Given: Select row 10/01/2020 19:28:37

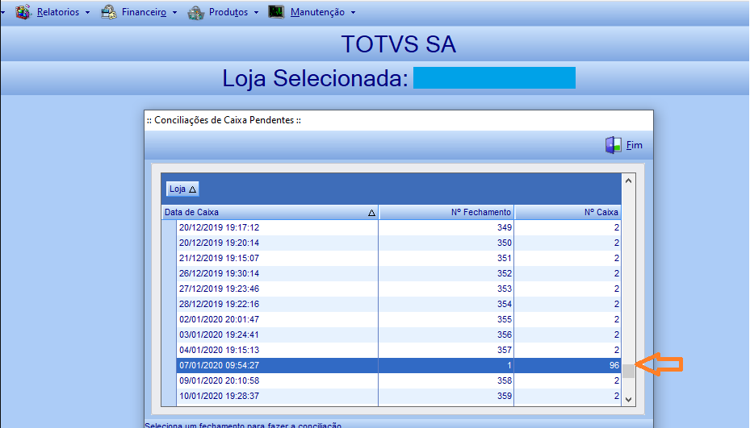Looking at the screenshot, I should (x=399, y=396).
